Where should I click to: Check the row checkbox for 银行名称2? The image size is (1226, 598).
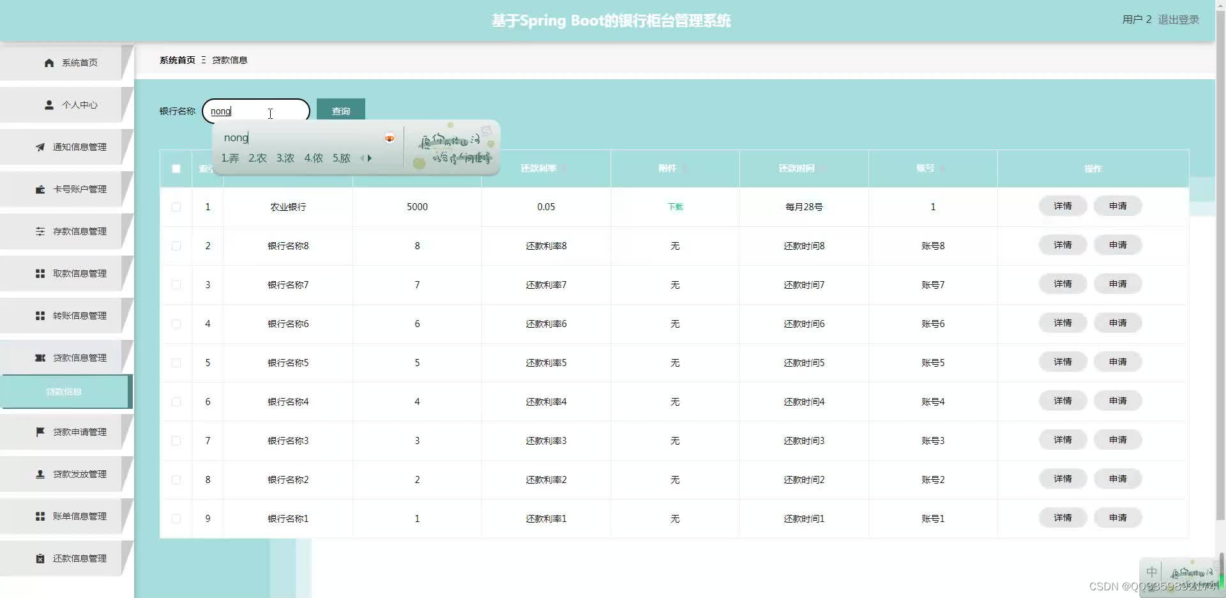(176, 480)
